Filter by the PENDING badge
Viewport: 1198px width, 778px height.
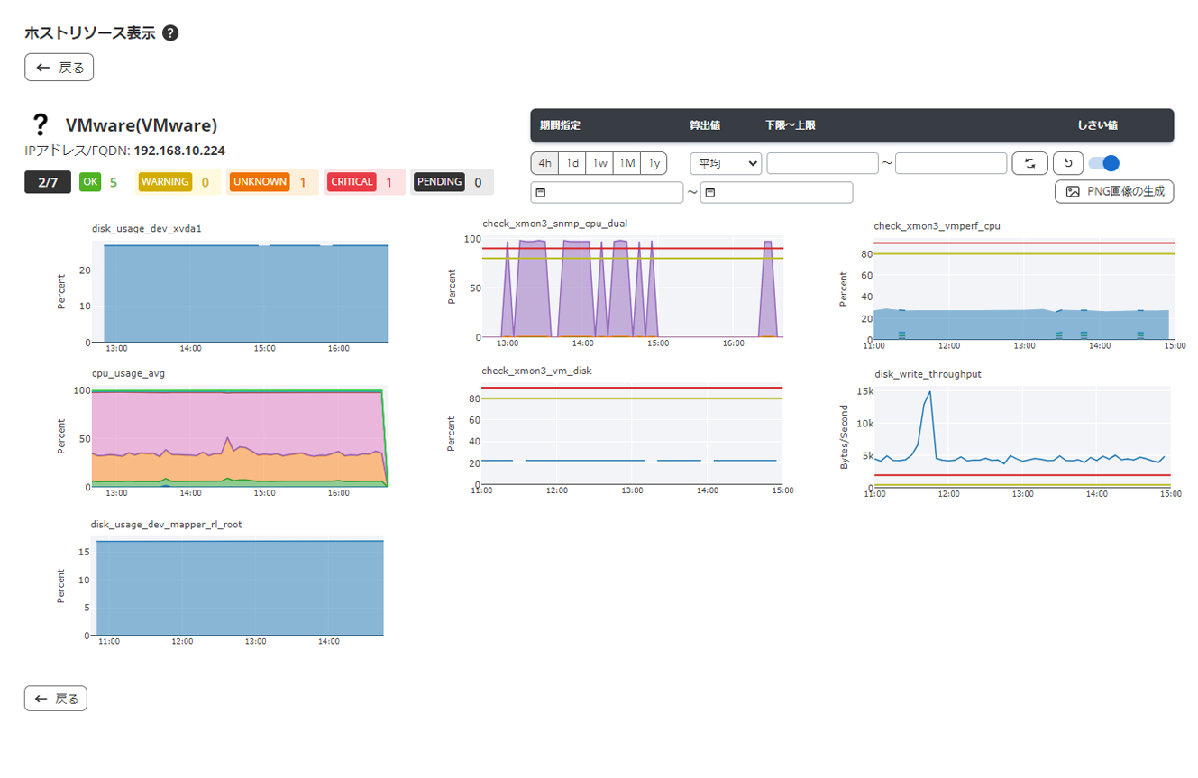(x=439, y=182)
